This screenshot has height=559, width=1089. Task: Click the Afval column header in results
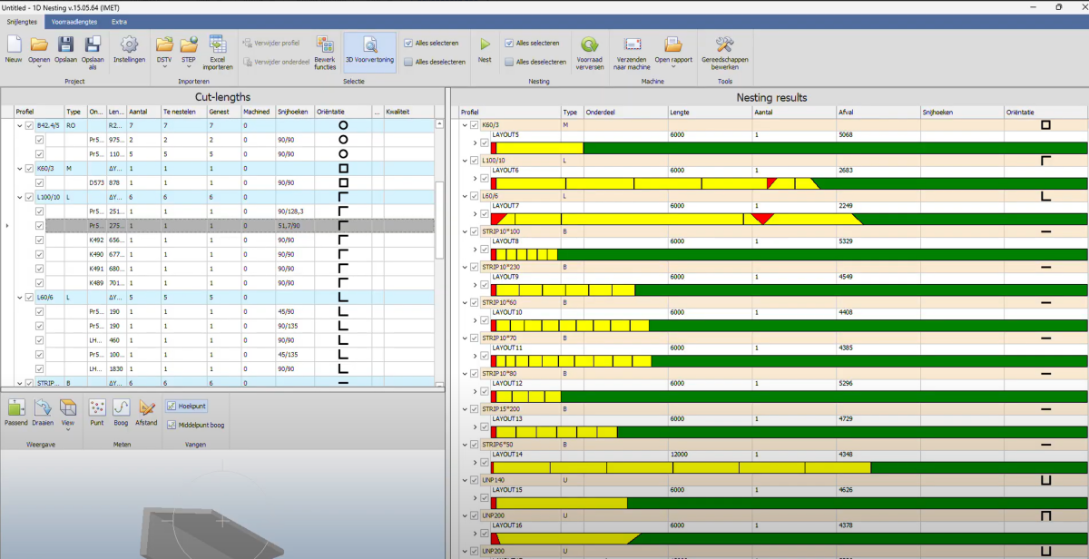(878, 112)
